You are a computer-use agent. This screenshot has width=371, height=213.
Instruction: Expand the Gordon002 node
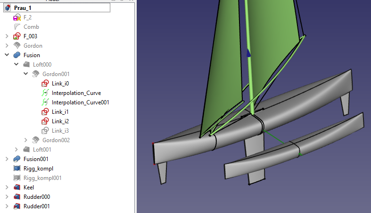coord(26,140)
